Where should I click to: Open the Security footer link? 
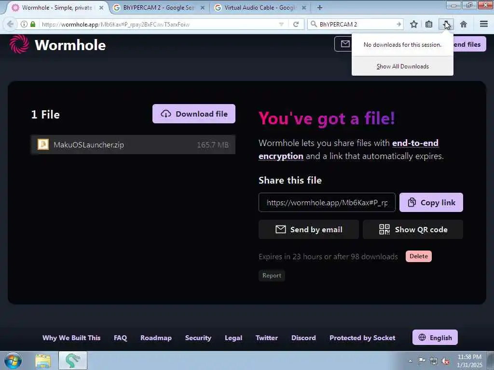coord(198,338)
